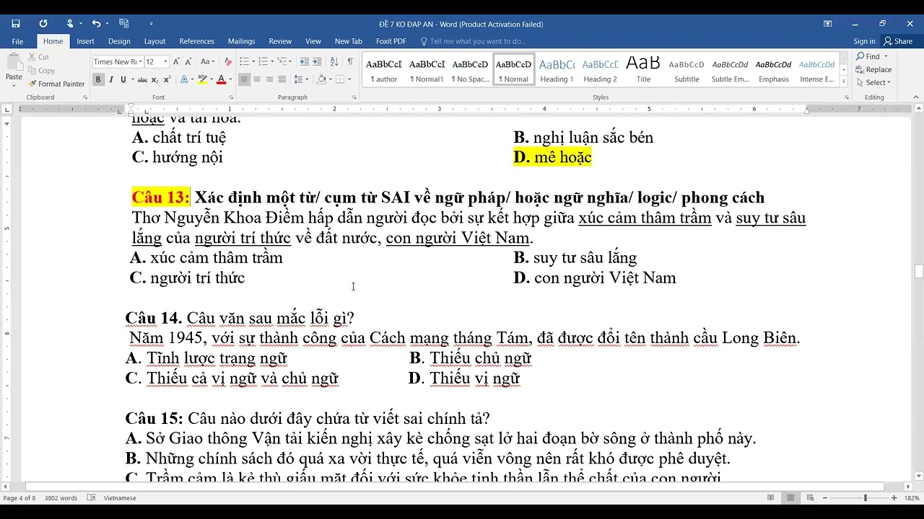
Task: Open the font size dropdown
Action: (x=165, y=62)
